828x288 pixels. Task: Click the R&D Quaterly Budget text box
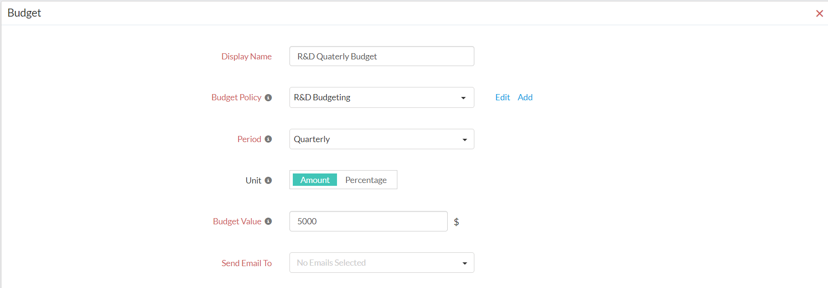[381, 56]
